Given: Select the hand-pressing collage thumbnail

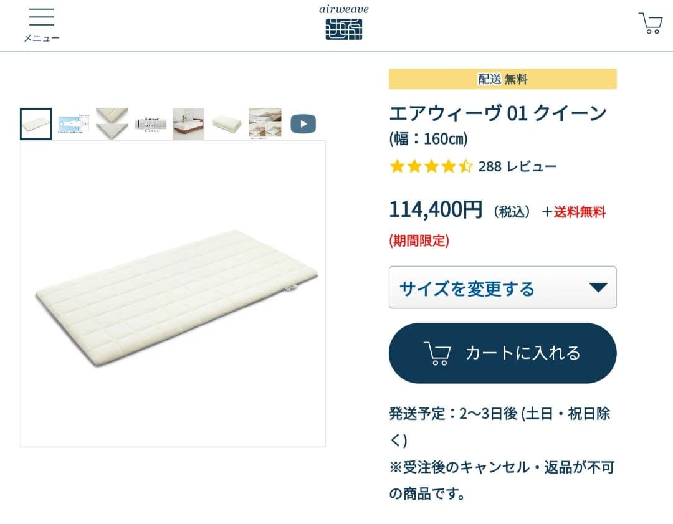Looking at the screenshot, I should [265, 123].
